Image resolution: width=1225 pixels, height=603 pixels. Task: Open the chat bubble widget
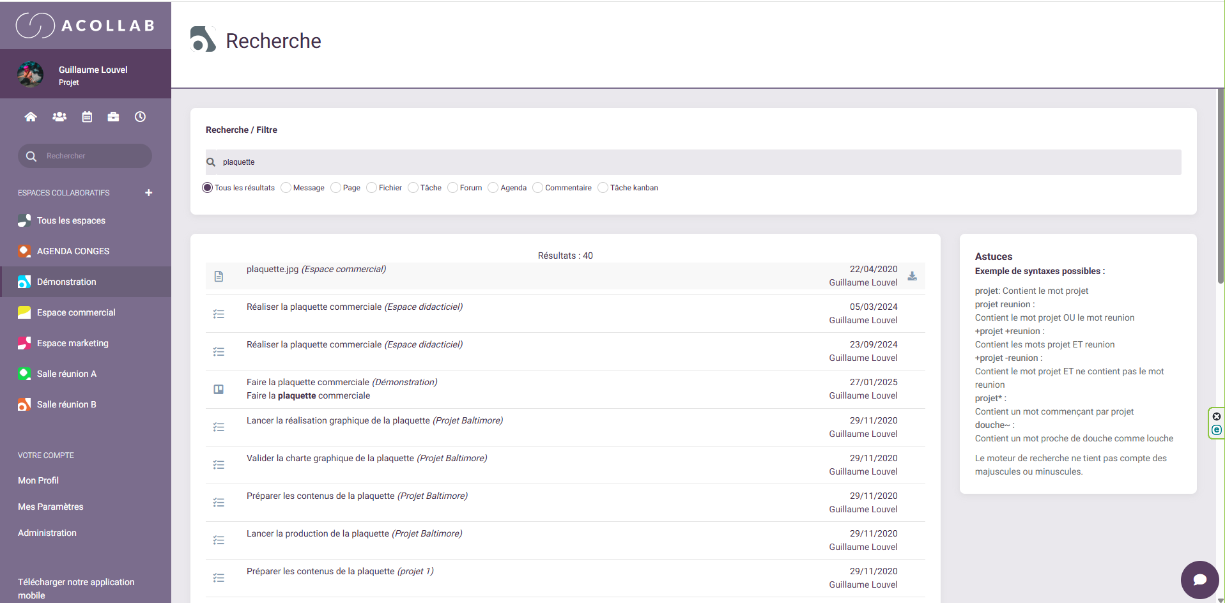coord(1199,579)
